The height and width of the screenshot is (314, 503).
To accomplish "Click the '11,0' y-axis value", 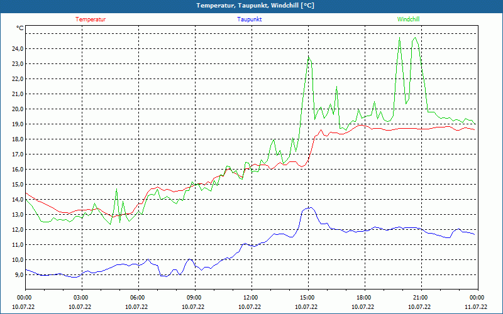I will pyautogui.click(x=18, y=244).
